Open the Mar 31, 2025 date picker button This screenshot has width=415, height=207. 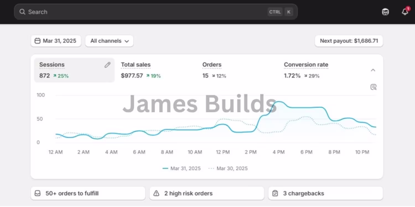(56, 41)
